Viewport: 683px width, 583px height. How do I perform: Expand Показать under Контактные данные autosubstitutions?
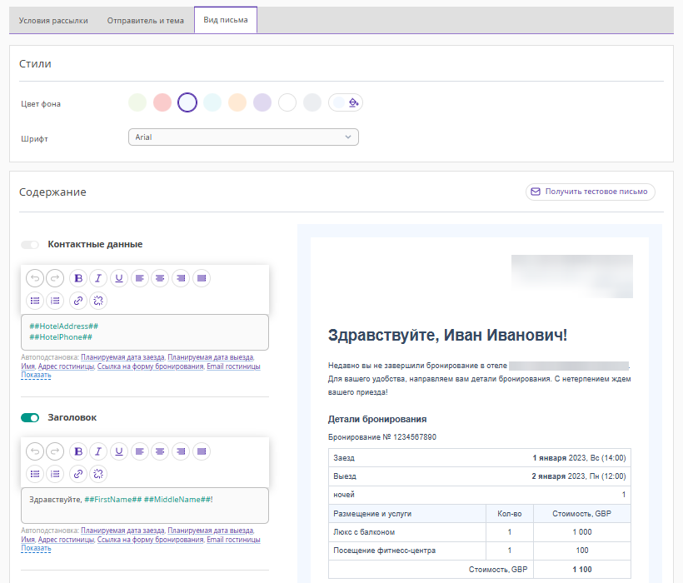point(36,376)
